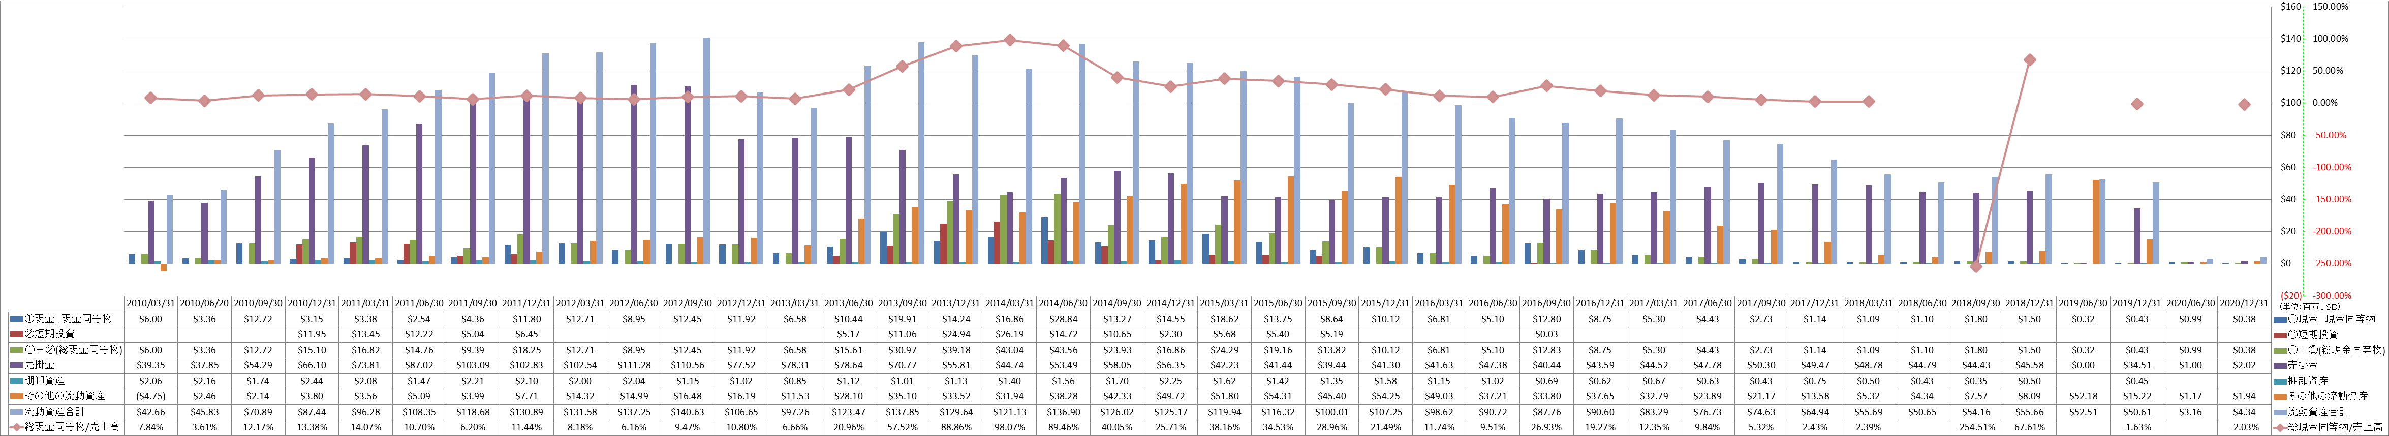Click the line marker at the 2014/03/31 peak

[x=1010, y=40]
